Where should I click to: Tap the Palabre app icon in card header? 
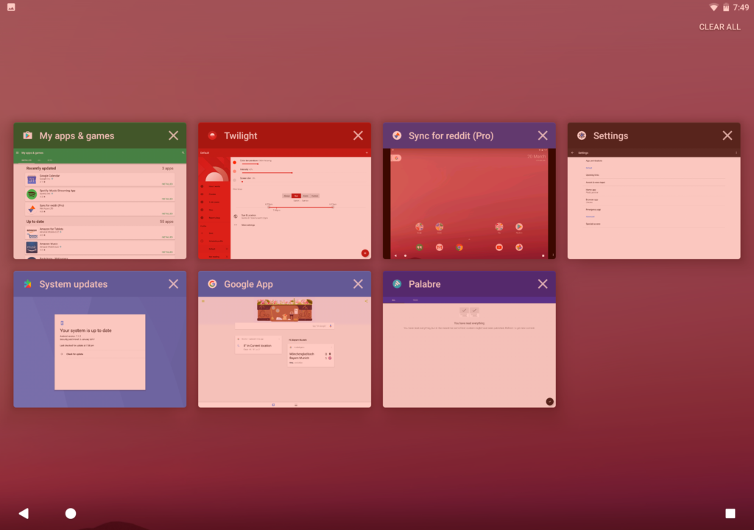coord(397,284)
